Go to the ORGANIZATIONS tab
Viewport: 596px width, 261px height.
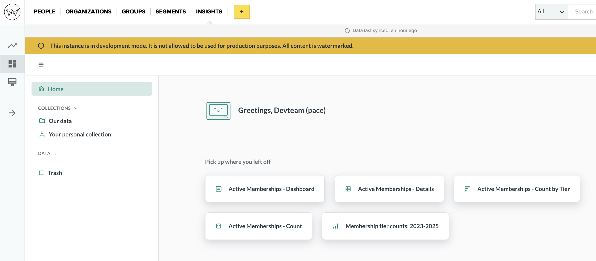click(x=88, y=12)
